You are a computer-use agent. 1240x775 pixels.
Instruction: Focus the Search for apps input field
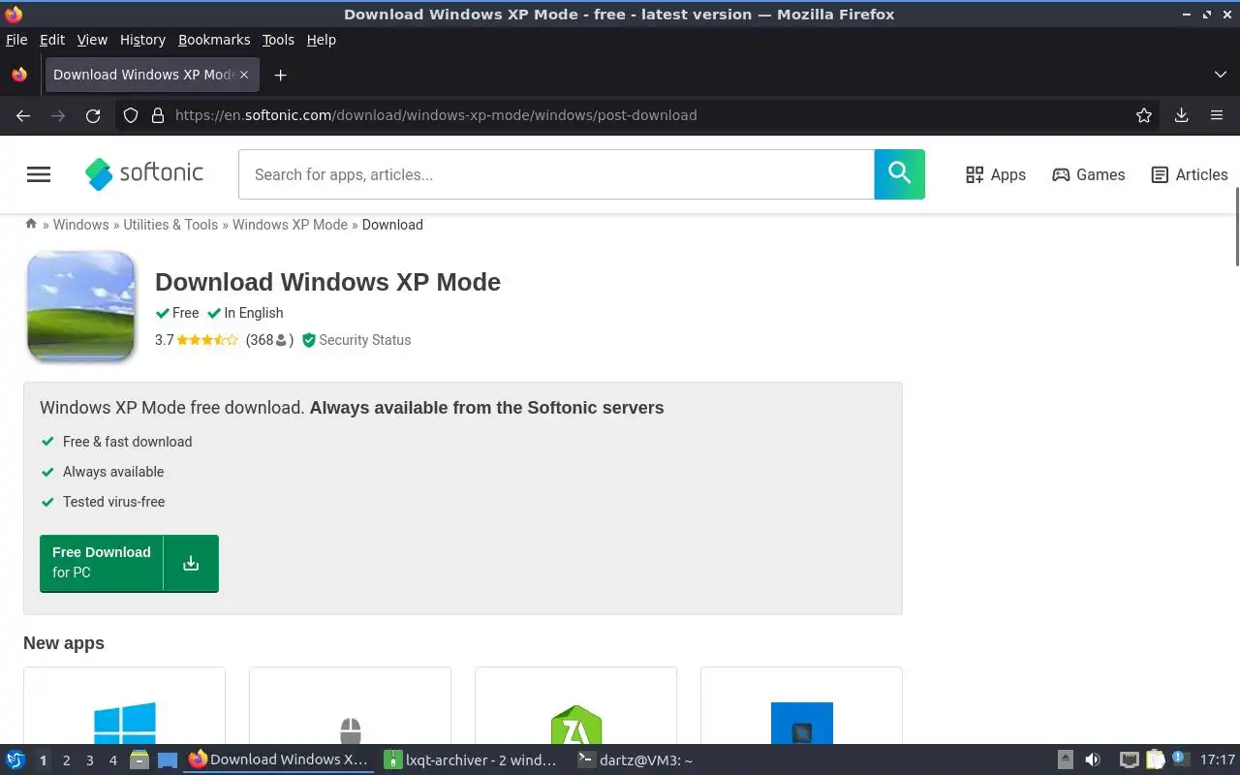pos(556,174)
